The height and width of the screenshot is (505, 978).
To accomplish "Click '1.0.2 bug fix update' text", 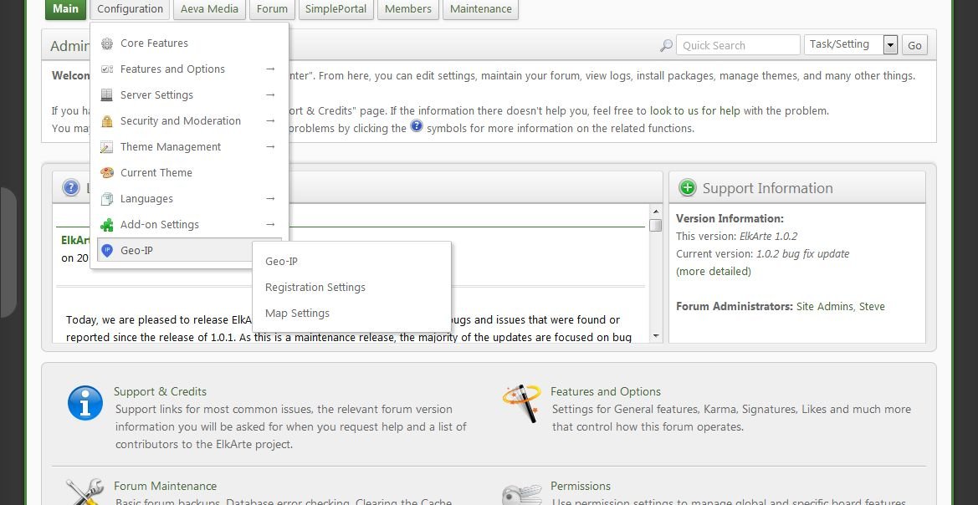I will [x=803, y=253].
